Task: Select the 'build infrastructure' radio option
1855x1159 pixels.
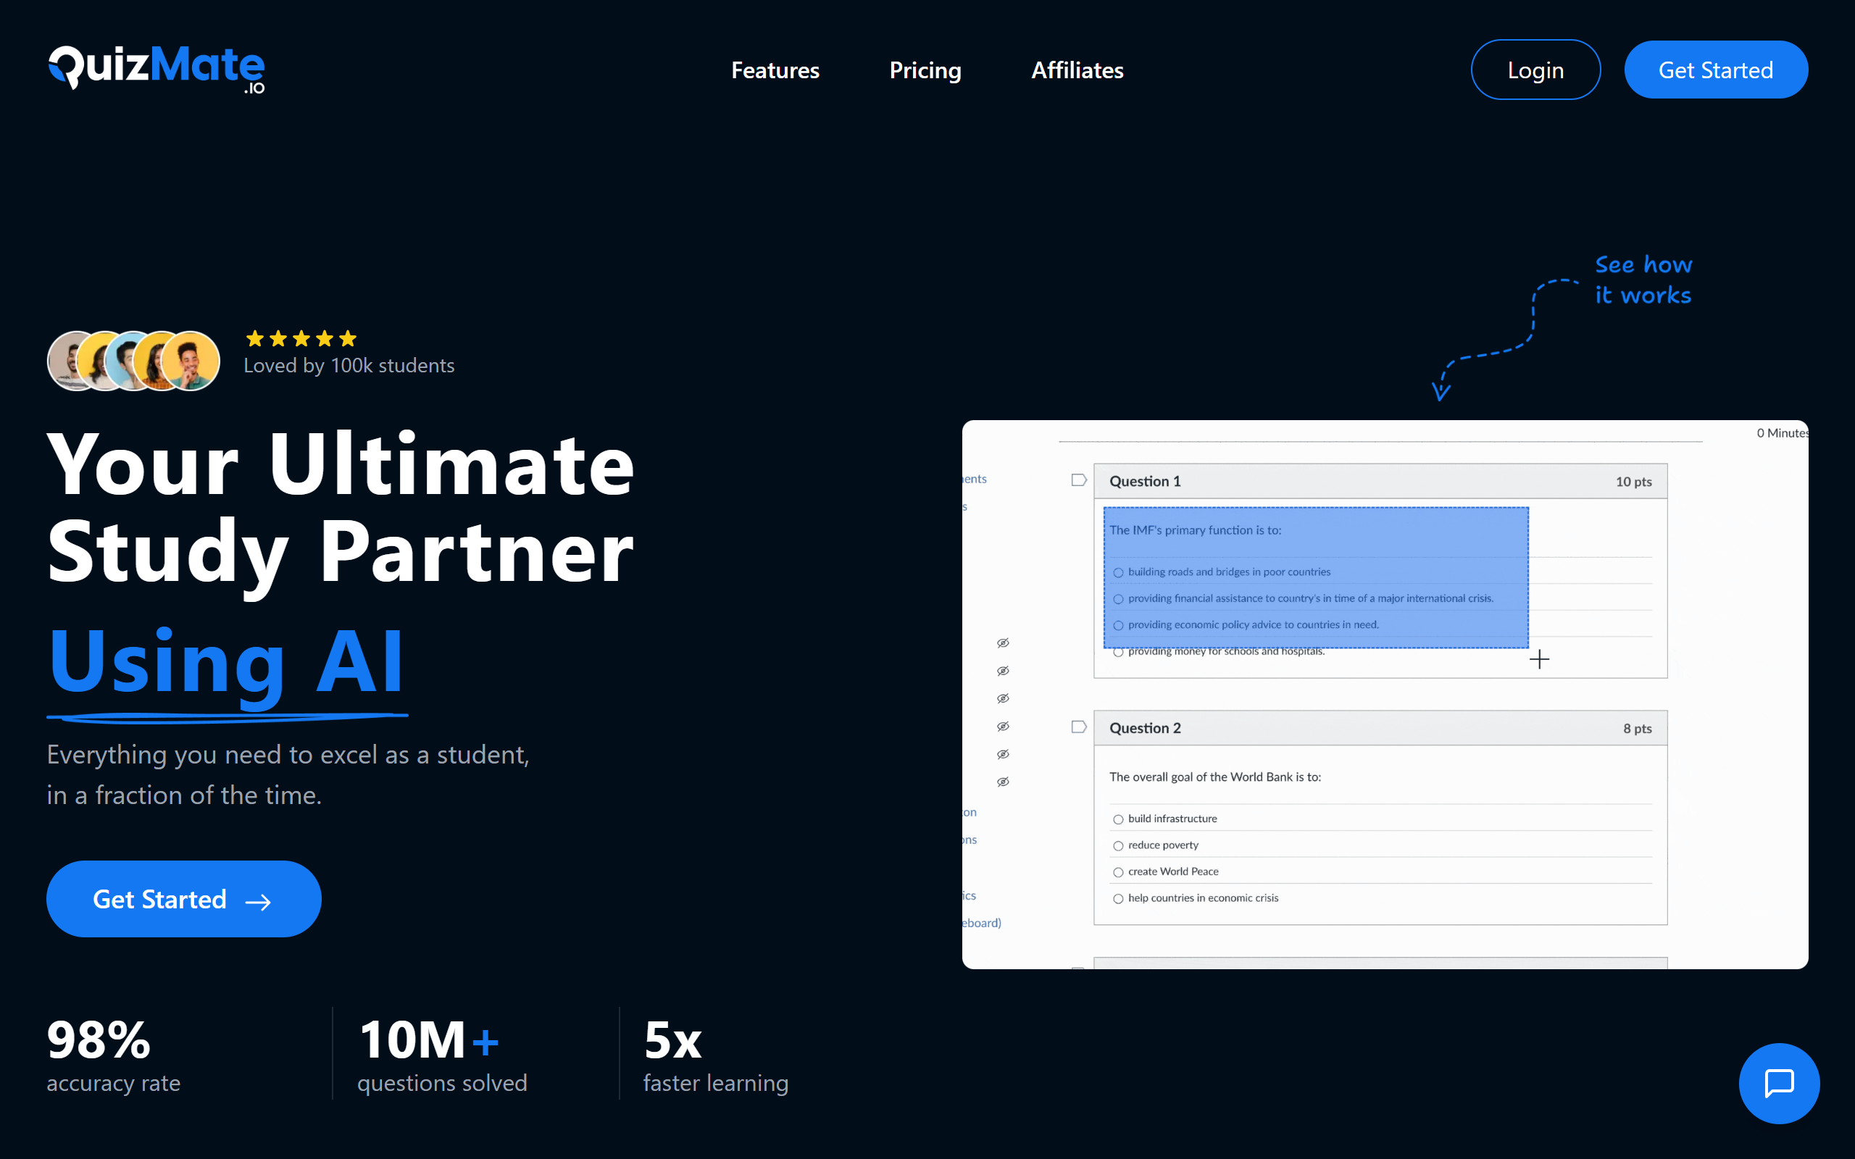Action: [1118, 819]
